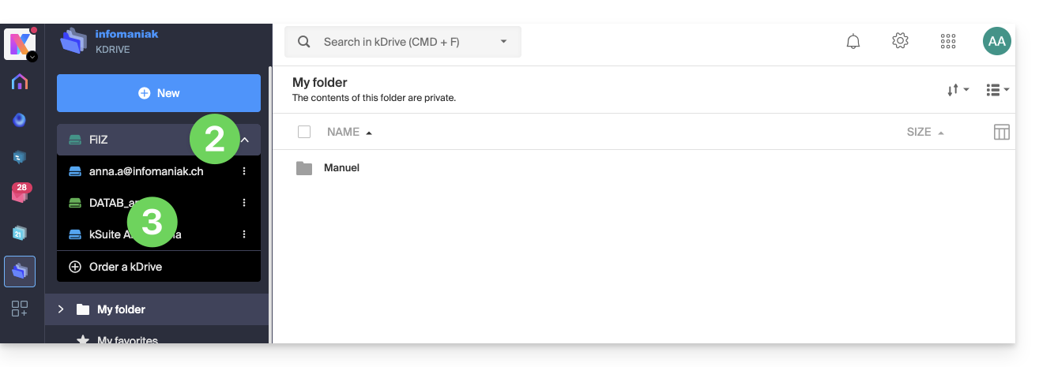Choose Order a kDrive option
The height and width of the screenshot is (367, 1039).
[x=125, y=267]
